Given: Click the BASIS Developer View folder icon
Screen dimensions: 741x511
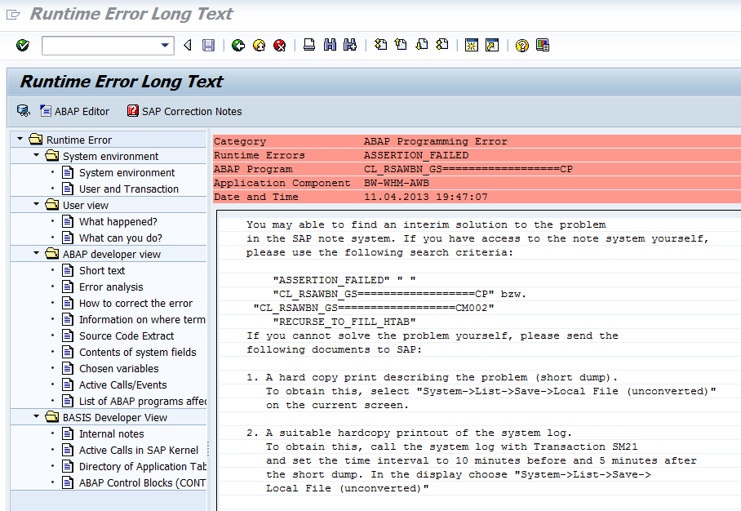Looking at the screenshot, I should pos(52,417).
